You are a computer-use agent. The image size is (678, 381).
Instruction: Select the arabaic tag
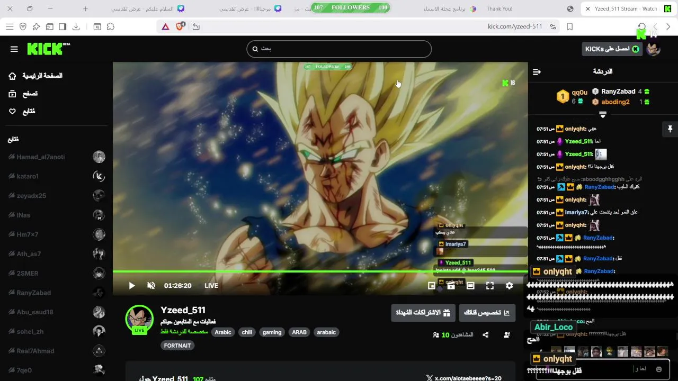click(326, 332)
